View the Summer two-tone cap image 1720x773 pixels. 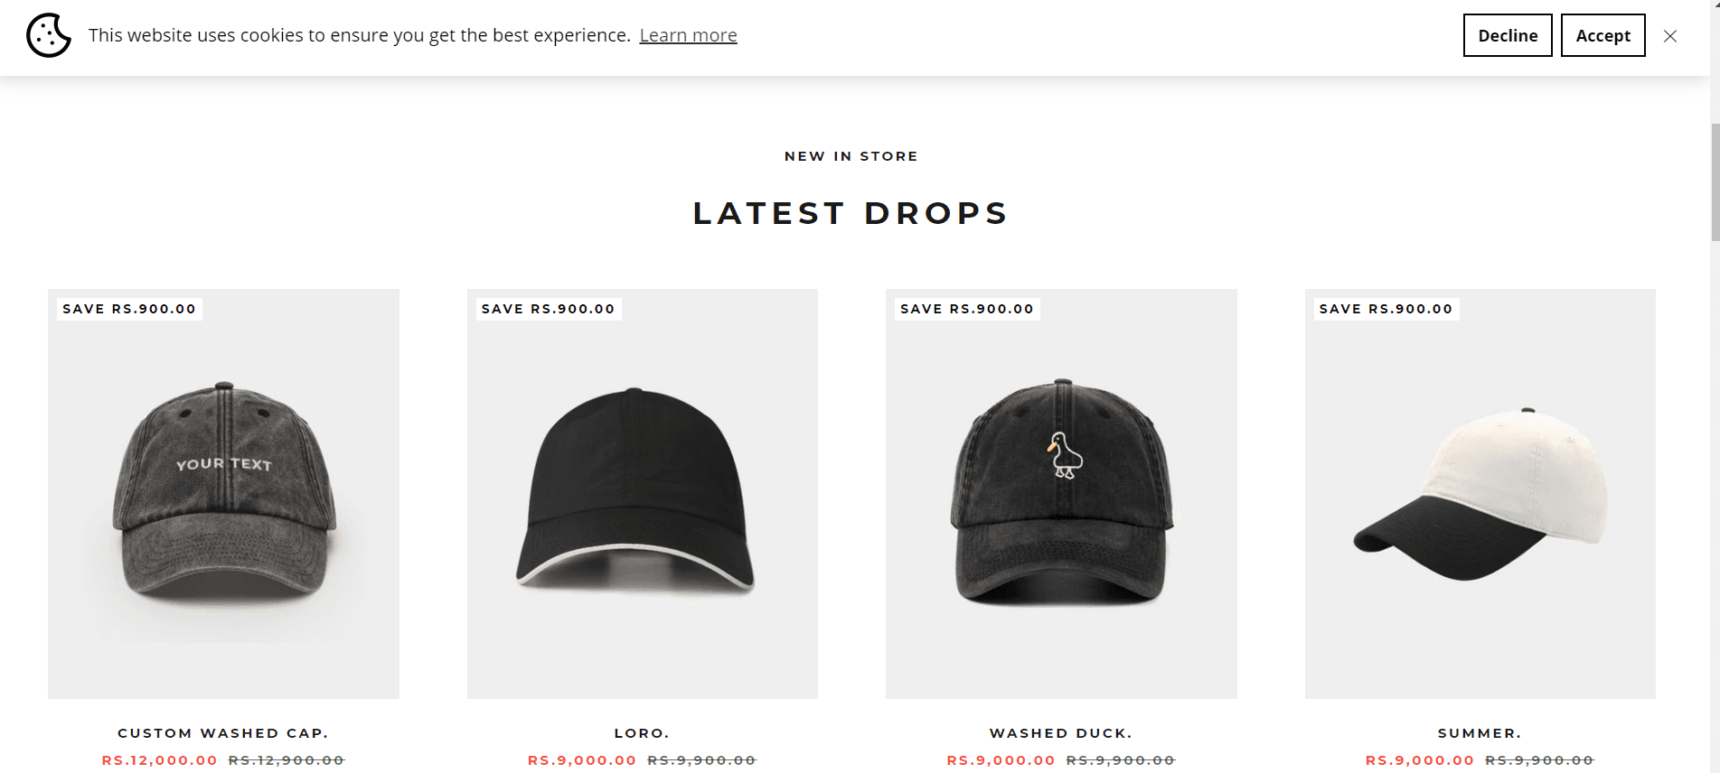[x=1480, y=493]
